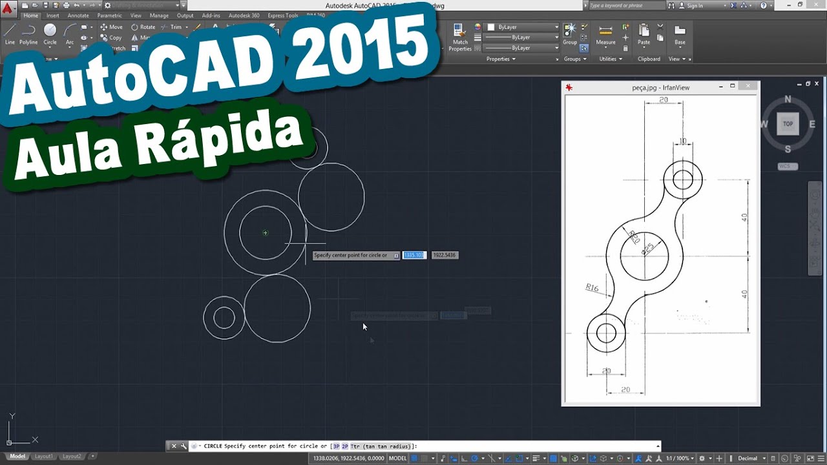Image resolution: width=827 pixels, height=465 pixels.
Task: Expand the Utilities panel title
Action: [611, 59]
